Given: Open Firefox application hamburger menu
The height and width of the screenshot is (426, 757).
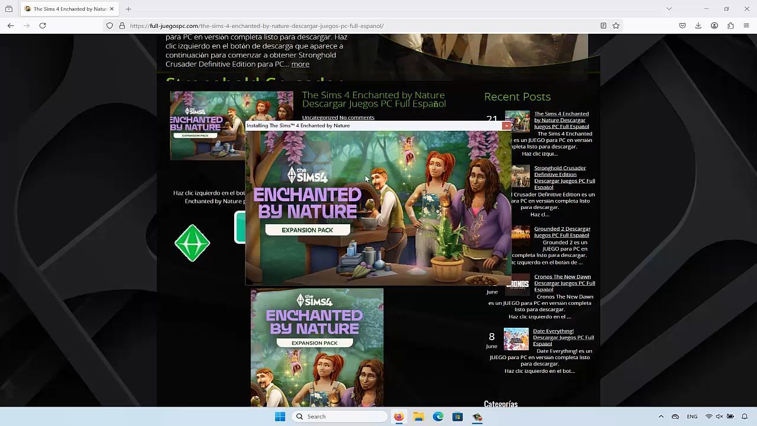Looking at the screenshot, I should tap(746, 25).
